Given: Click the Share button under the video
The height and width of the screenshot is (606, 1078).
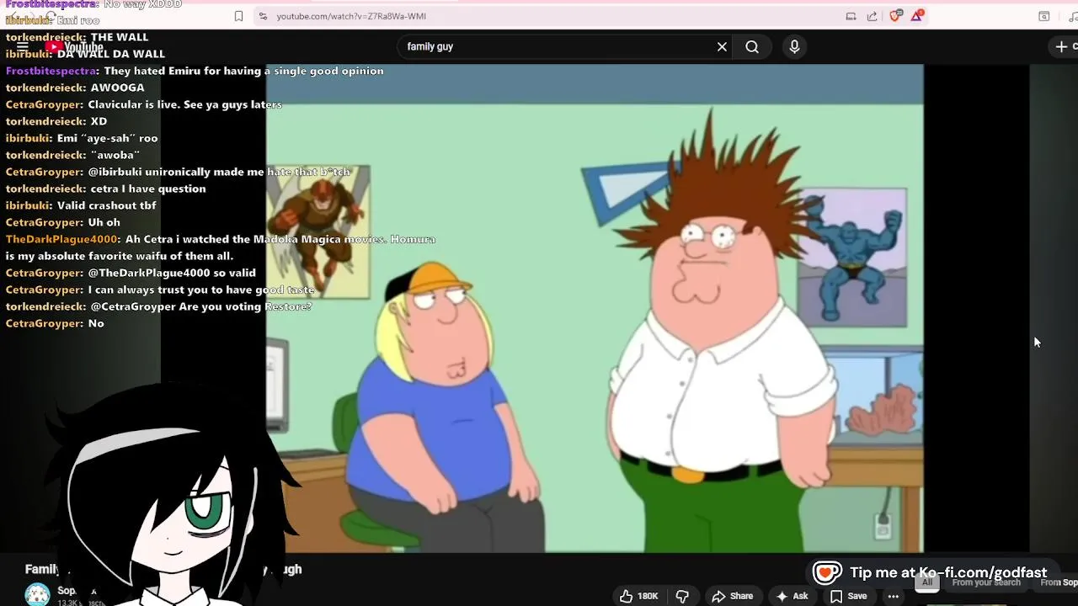Looking at the screenshot, I should point(733,596).
